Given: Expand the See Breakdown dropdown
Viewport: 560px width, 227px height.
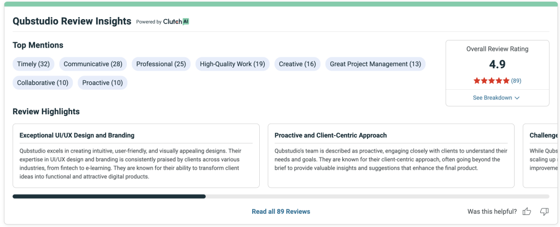Looking at the screenshot, I should [x=497, y=98].
